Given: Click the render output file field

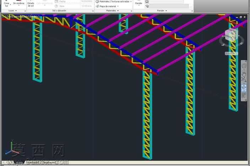Looking at the screenshot, I should click(169, 6).
